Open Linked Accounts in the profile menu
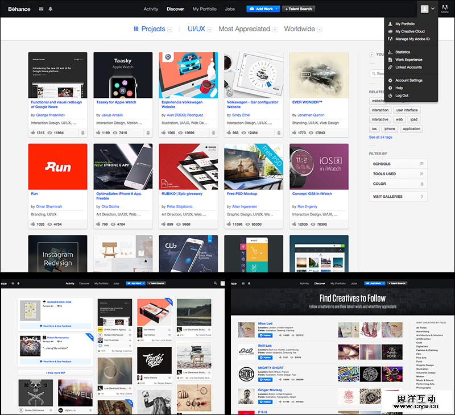The image size is (455, 415). pyautogui.click(x=408, y=67)
